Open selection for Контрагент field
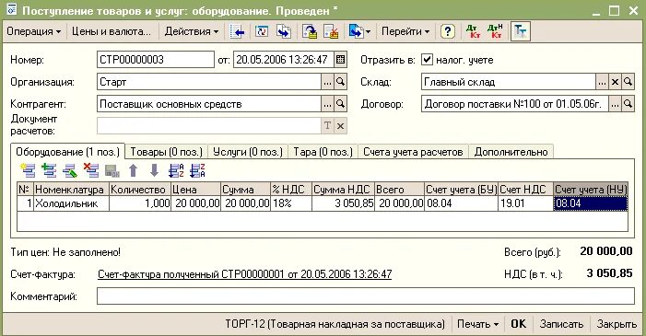 pyautogui.click(x=327, y=104)
